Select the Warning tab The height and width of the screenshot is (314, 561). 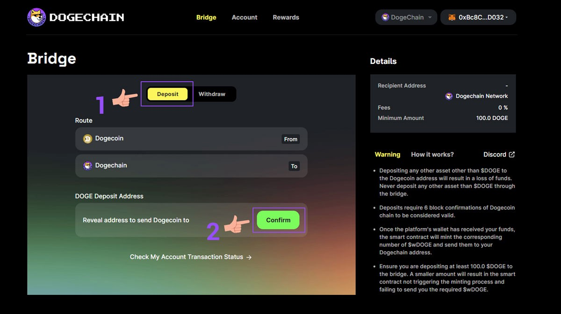[388, 154]
